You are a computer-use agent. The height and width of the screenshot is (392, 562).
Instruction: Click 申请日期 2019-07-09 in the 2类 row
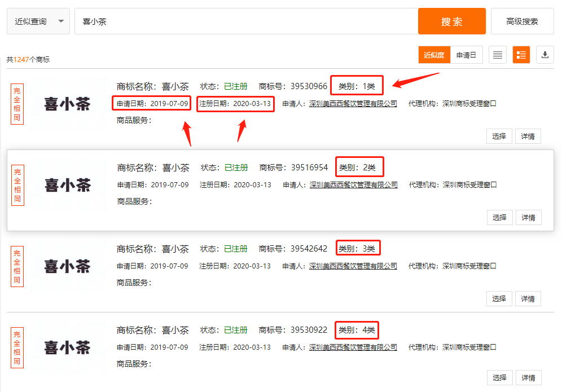pos(153,185)
